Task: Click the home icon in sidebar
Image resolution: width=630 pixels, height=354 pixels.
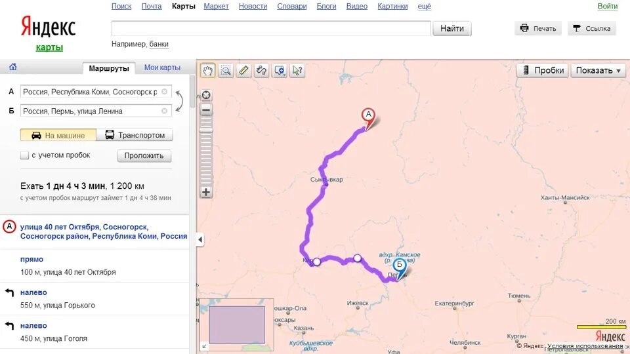Action: (13, 67)
